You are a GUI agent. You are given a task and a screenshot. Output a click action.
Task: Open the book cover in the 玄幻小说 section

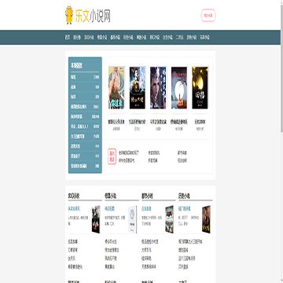pos(96,219)
